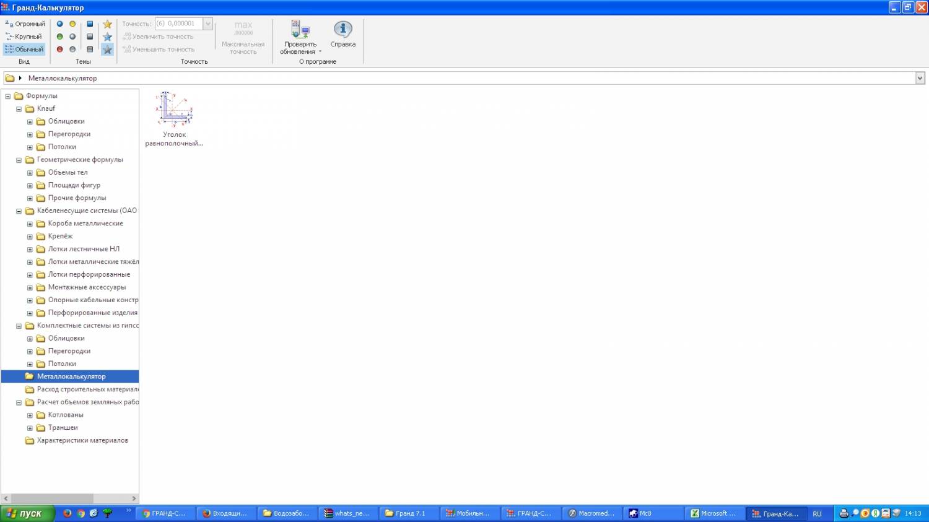Switch to Mc8 taskbar window
The height and width of the screenshot is (522, 929).
[x=653, y=513]
